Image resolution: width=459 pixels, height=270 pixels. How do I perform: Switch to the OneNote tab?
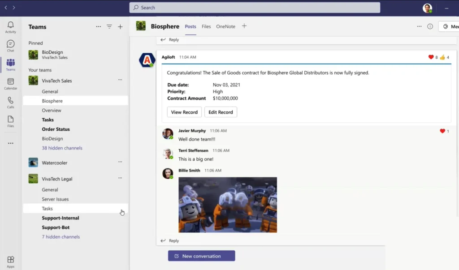click(x=226, y=26)
